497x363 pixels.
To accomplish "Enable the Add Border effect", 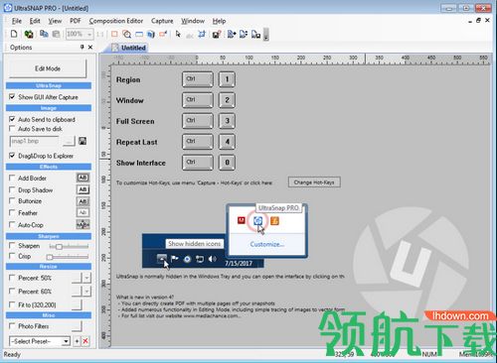I will [x=12, y=178].
